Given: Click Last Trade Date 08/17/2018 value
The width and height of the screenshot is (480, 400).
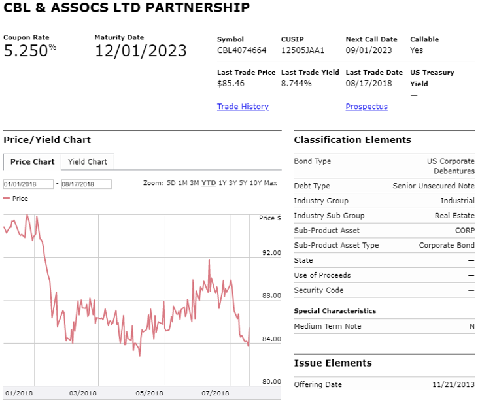Looking at the screenshot, I should 369,83.
